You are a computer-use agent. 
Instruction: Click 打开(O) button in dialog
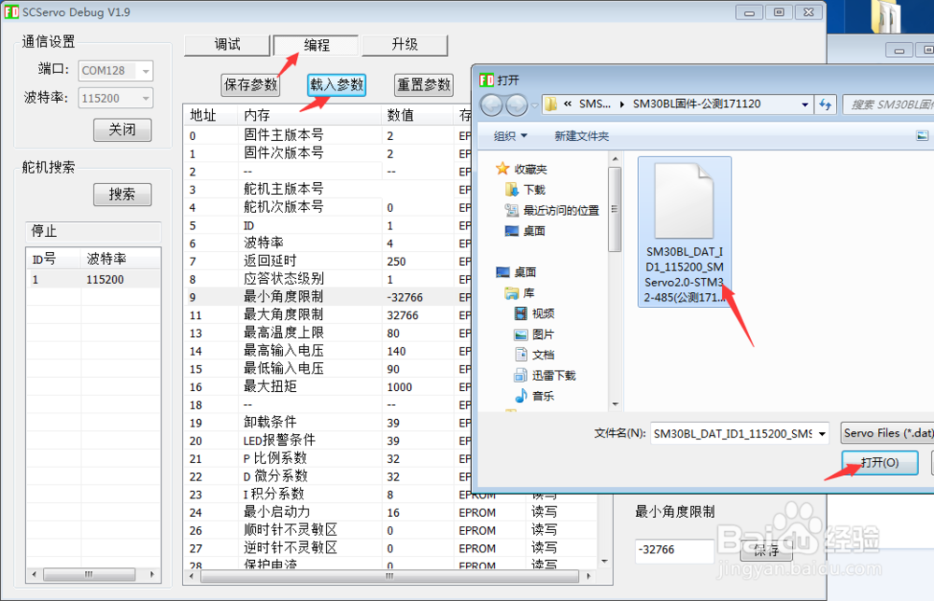880,463
